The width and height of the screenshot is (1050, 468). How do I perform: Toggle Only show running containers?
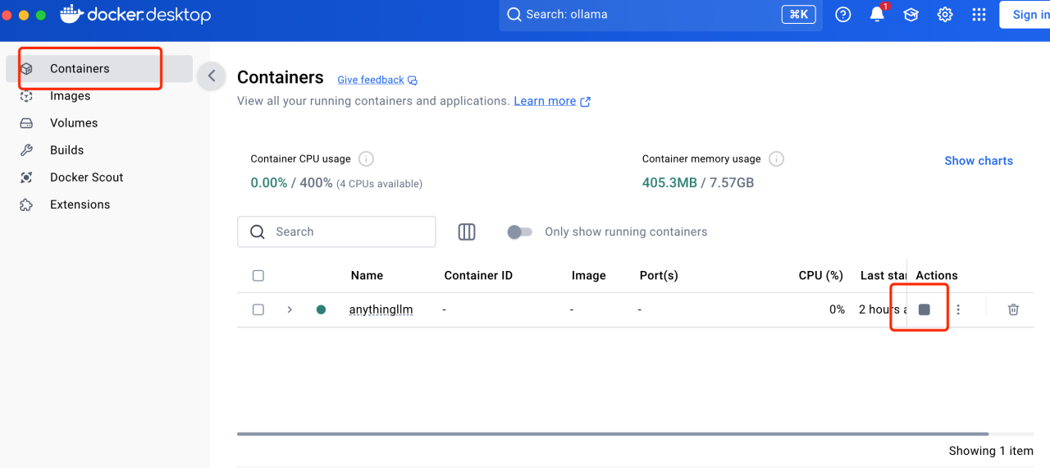click(520, 232)
